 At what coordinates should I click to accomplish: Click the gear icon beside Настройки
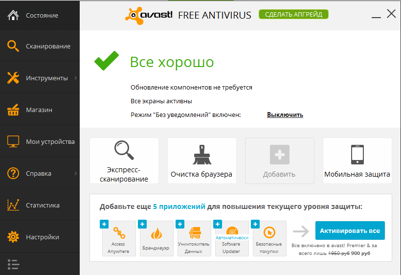tap(13, 237)
